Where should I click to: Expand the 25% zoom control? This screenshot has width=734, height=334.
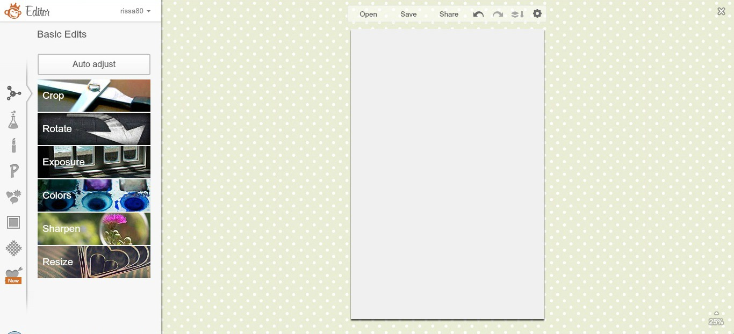tap(716, 319)
